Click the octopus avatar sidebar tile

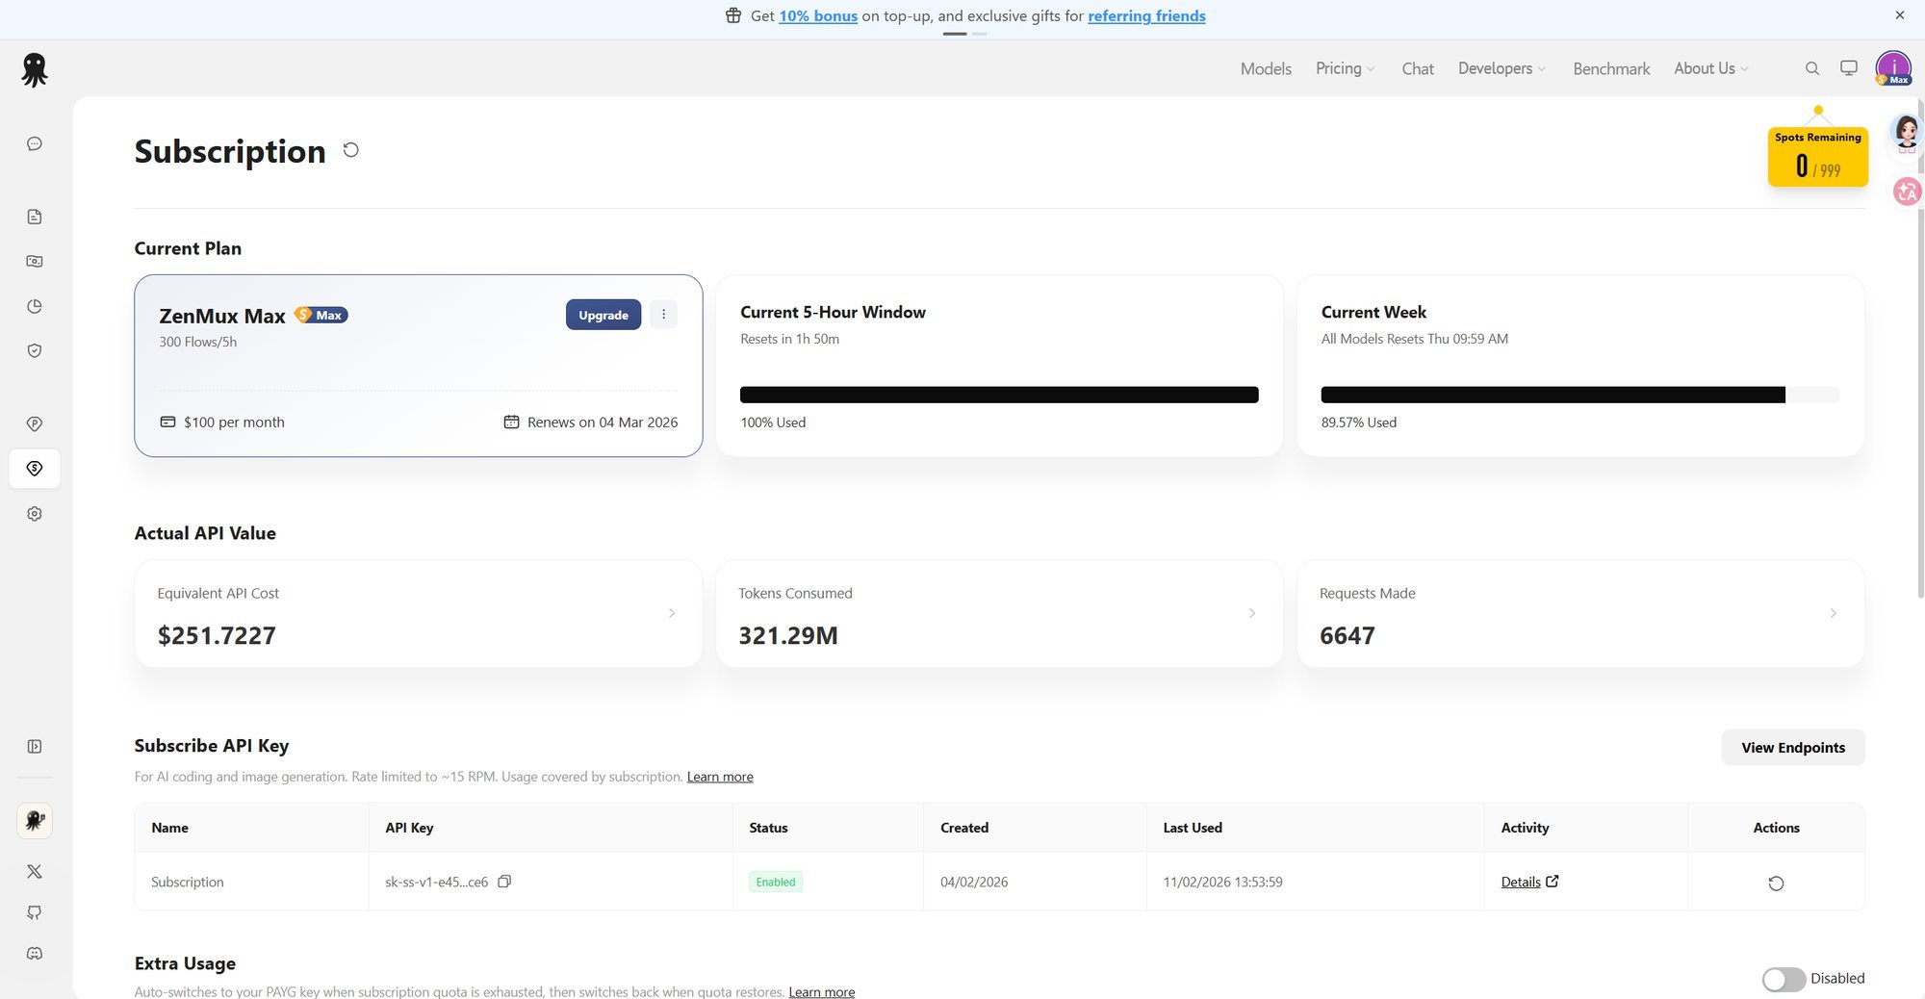point(35,821)
